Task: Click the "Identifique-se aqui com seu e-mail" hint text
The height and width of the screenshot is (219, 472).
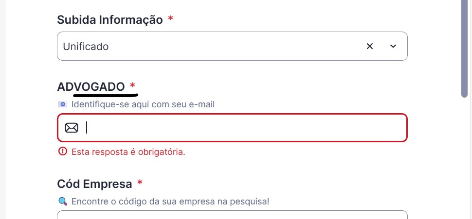Action: [143, 104]
